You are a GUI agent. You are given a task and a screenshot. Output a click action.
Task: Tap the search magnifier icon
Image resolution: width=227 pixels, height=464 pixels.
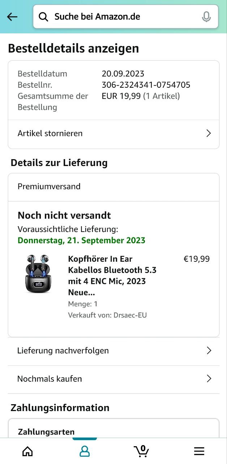click(43, 17)
